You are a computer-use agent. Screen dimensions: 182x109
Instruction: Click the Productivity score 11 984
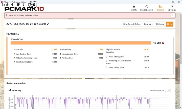click(x=100, y=49)
